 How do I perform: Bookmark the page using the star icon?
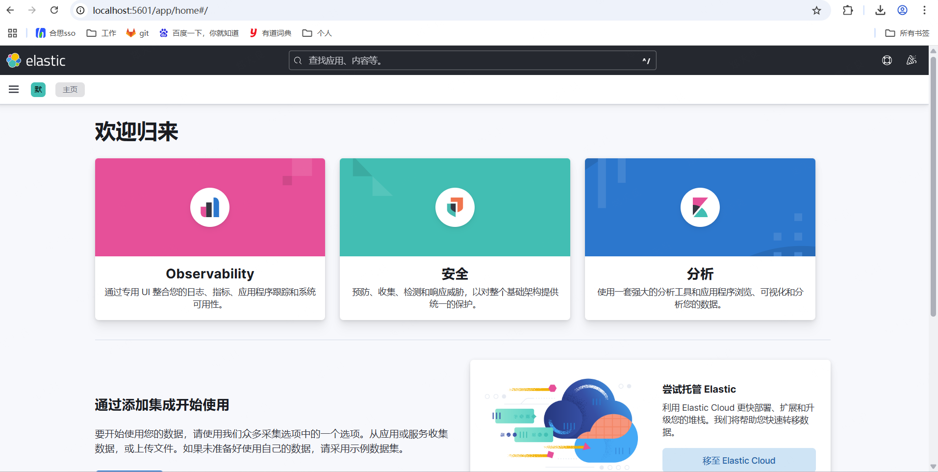(x=816, y=10)
